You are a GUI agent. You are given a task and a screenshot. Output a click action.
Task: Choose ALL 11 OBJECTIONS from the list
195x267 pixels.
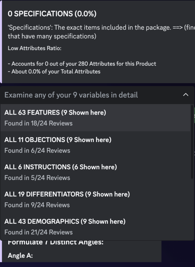tap(95, 145)
